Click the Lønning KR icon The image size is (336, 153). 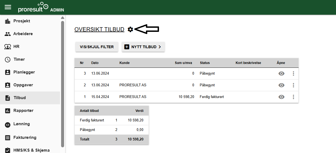pyautogui.click(x=8, y=125)
